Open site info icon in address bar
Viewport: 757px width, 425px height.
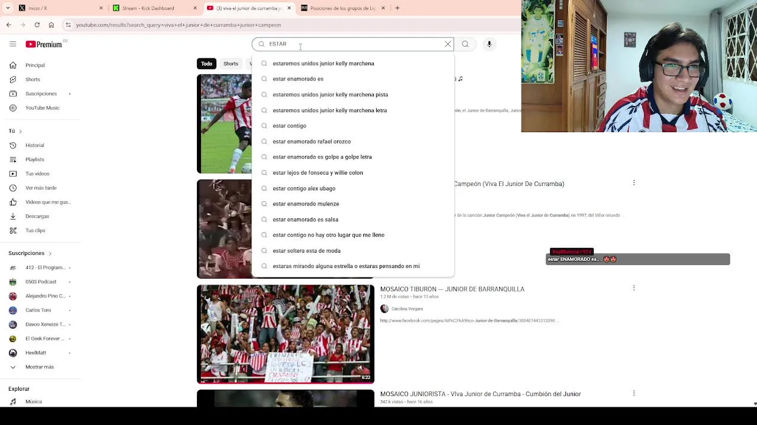68,25
